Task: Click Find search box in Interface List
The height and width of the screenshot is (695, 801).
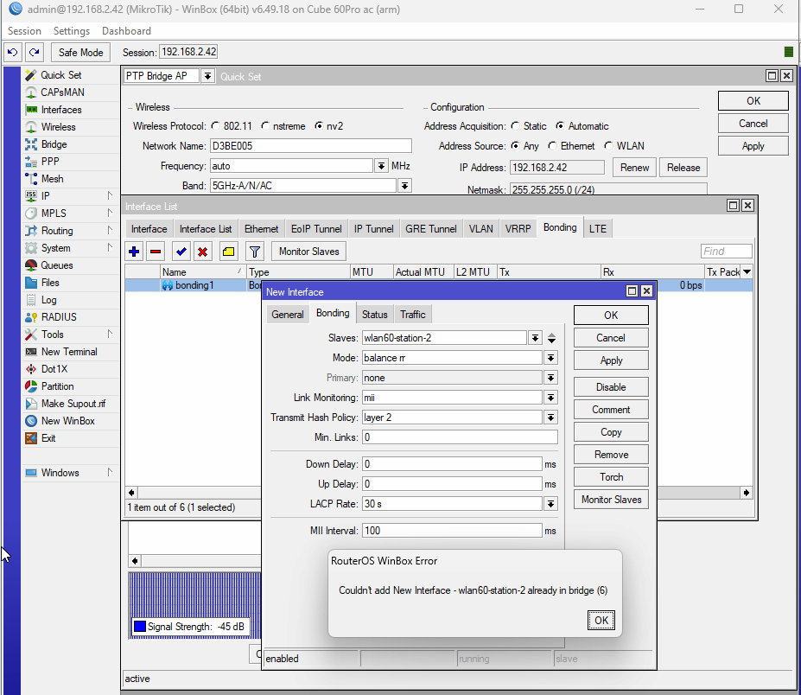Action: click(x=727, y=251)
